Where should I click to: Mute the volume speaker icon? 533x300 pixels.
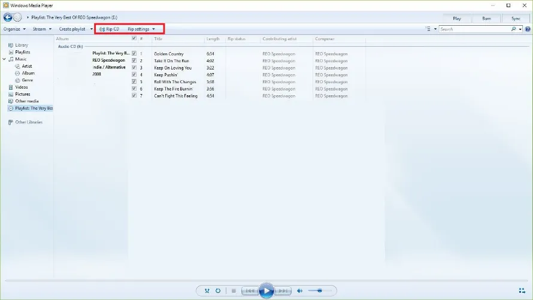(x=299, y=291)
